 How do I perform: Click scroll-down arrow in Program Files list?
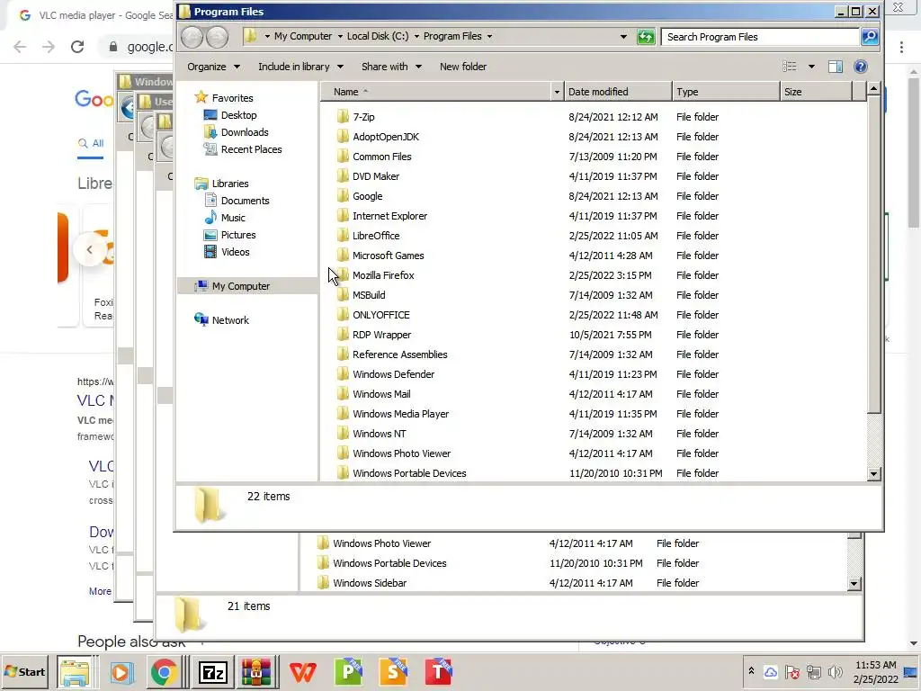pyautogui.click(x=873, y=474)
